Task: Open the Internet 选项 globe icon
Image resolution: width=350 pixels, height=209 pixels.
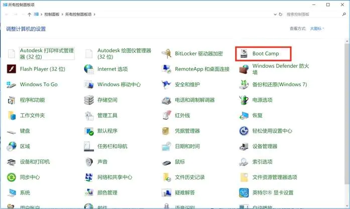Action: pyautogui.click(x=89, y=69)
